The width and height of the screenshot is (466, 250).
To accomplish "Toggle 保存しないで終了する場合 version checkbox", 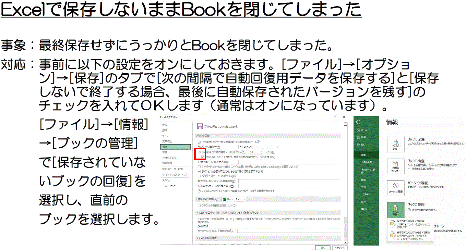I will [x=203, y=157].
